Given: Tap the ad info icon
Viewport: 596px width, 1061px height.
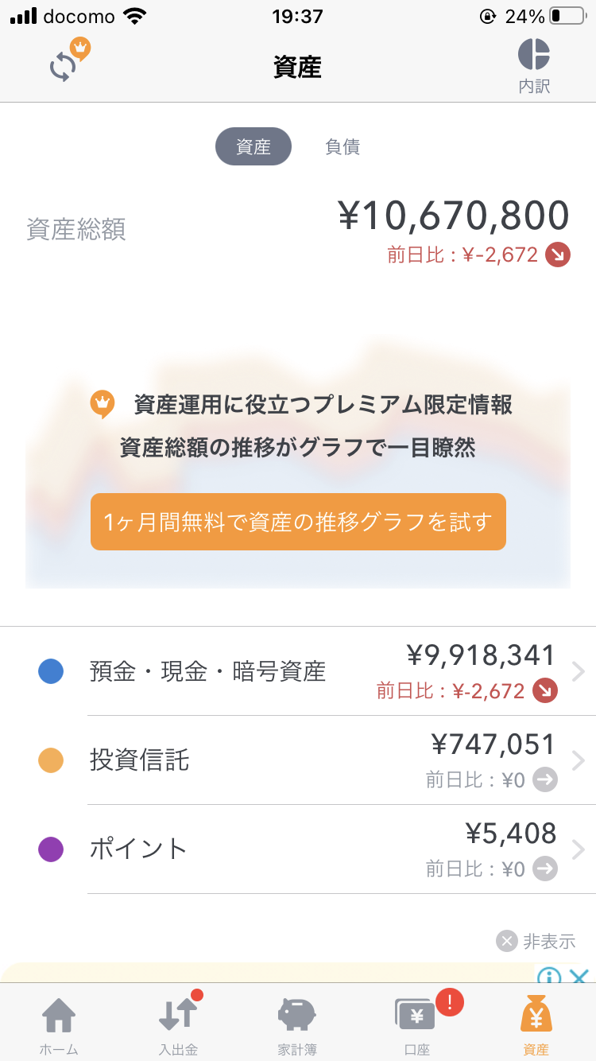Looking at the screenshot, I should click(549, 977).
